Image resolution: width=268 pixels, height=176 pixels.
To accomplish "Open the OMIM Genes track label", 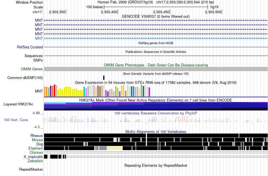I will coord(32,69).
